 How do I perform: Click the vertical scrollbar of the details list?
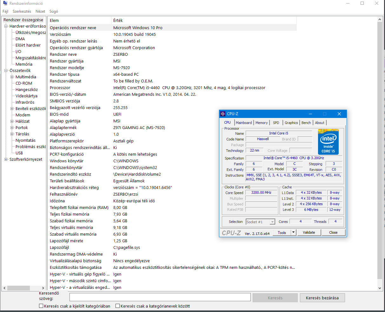click(x=380, y=151)
